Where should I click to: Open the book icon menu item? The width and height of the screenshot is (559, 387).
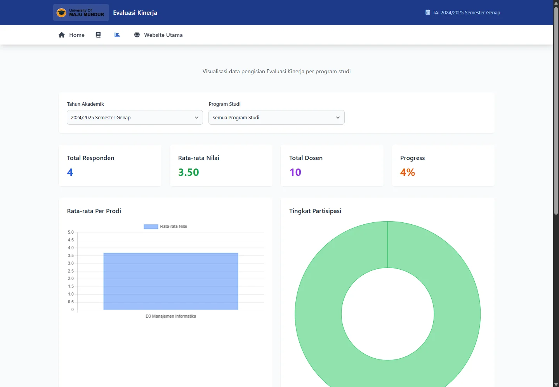(x=98, y=35)
